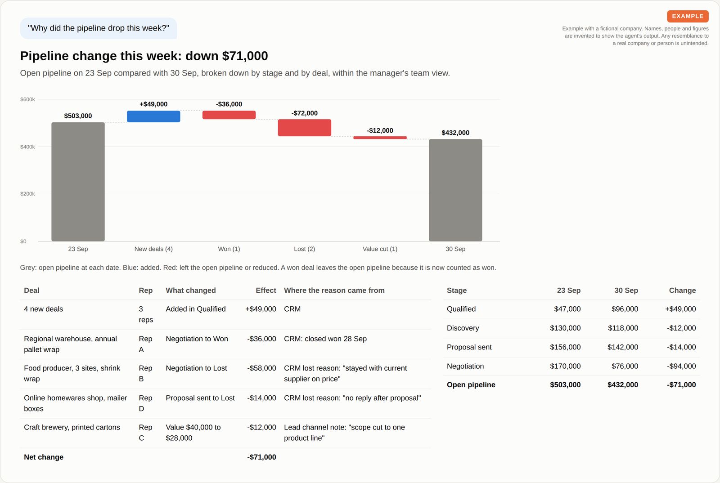The height and width of the screenshot is (483, 720).
Task: Click "CRM: closed won 28 Sep" reason
Action: 325,339
